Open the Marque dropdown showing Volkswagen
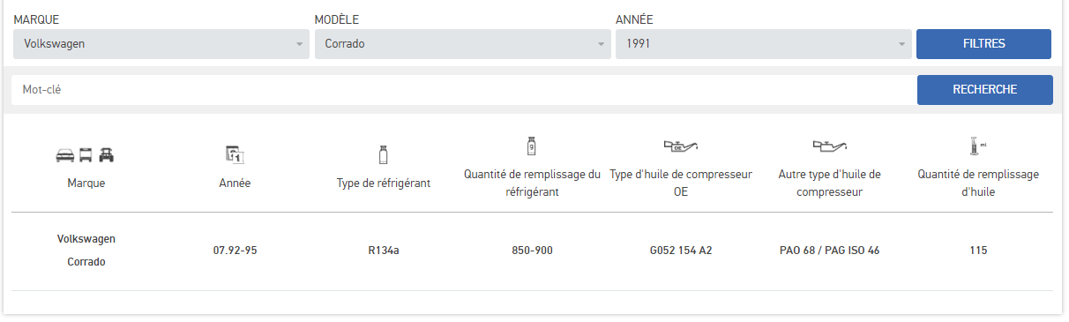1069x322 pixels. 161,44
